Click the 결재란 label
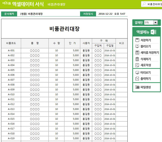The image size is (162, 142). click(x=139, y=22)
